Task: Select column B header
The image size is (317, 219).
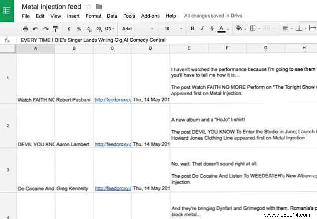Action: [74, 48]
